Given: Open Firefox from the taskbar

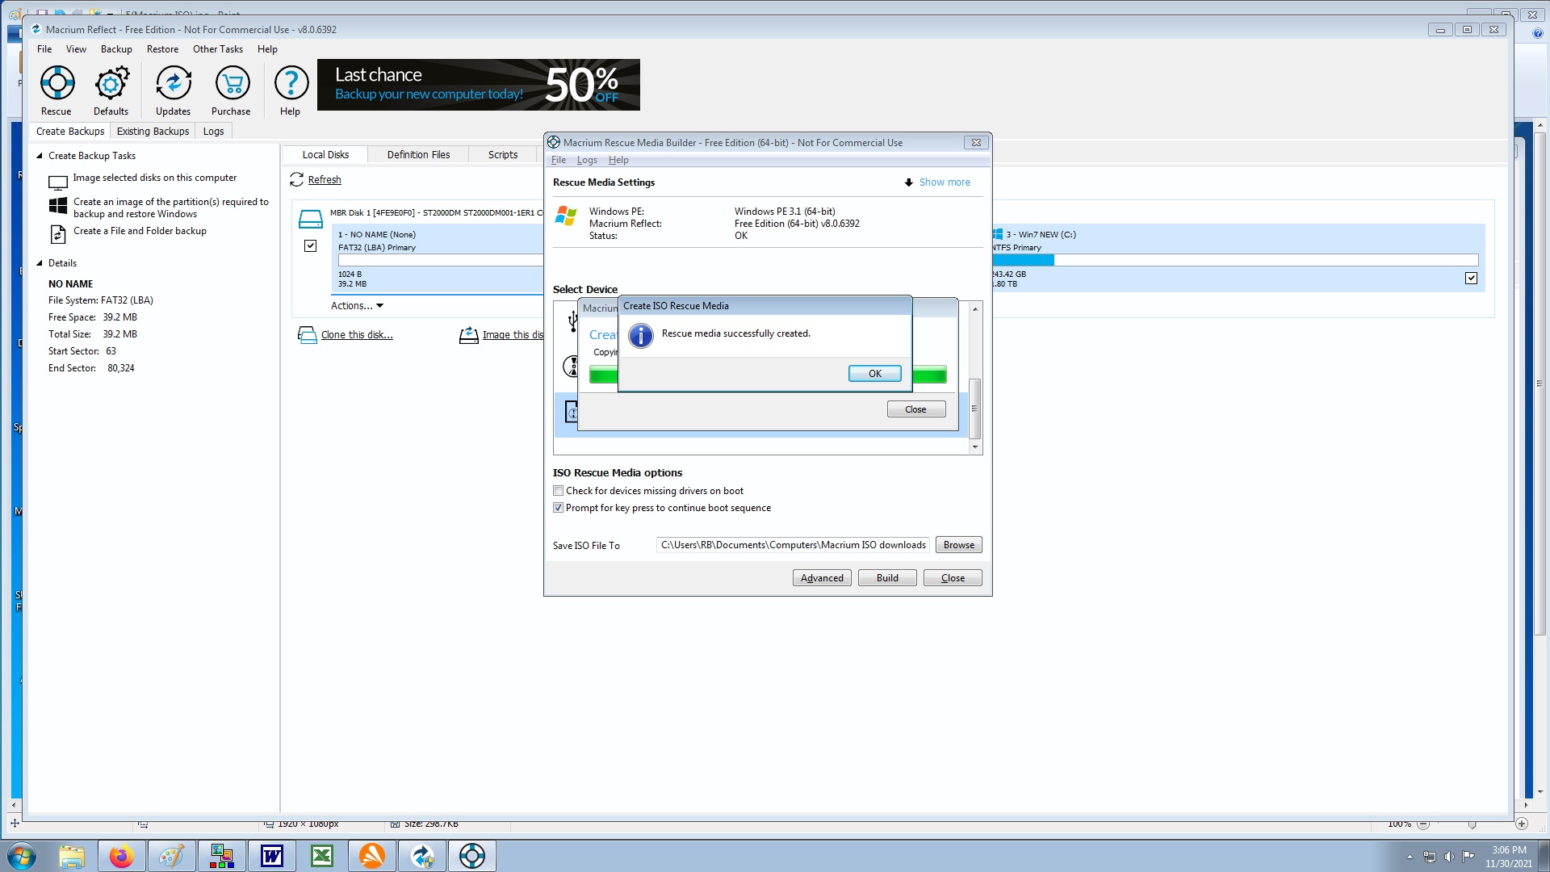Looking at the screenshot, I should 122,856.
